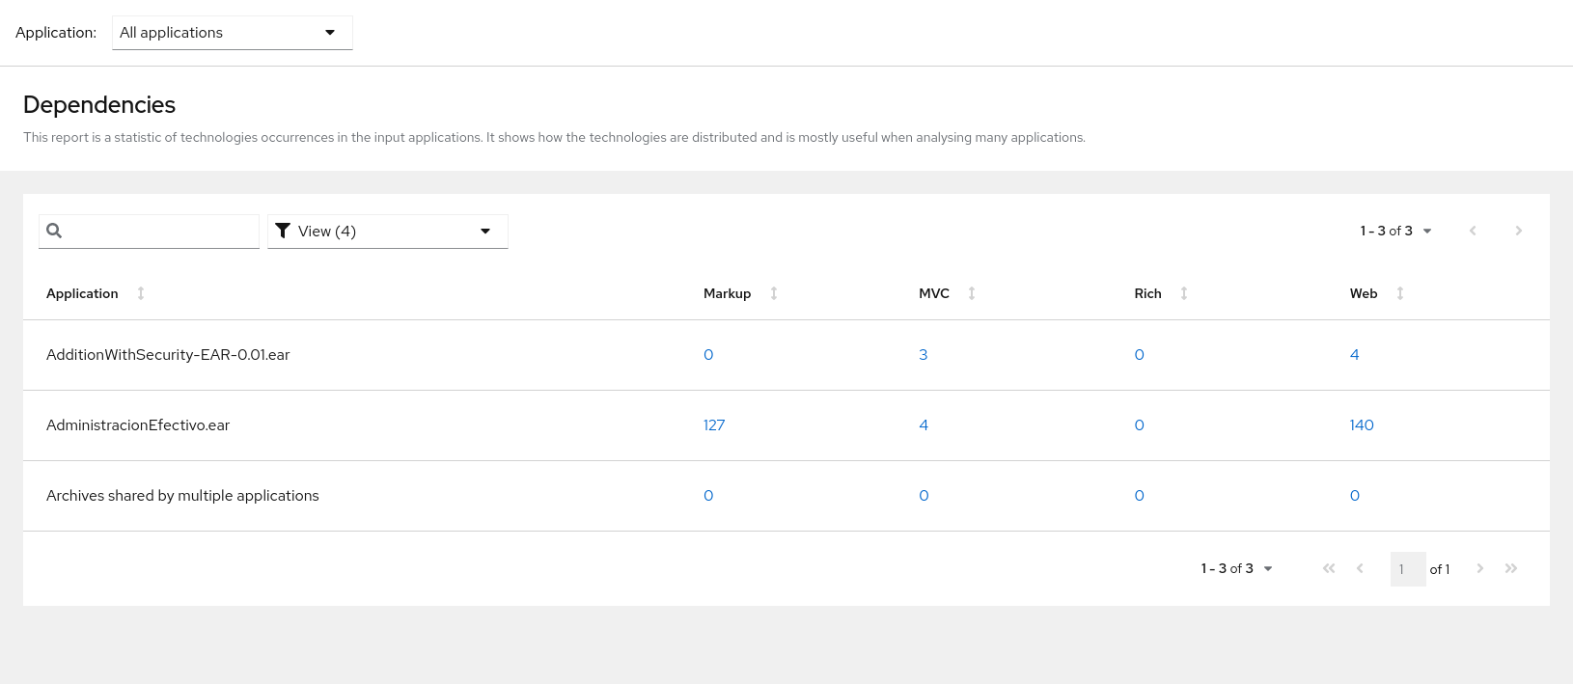Sort by Markup column arrows
The image size is (1573, 684).
click(774, 293)
